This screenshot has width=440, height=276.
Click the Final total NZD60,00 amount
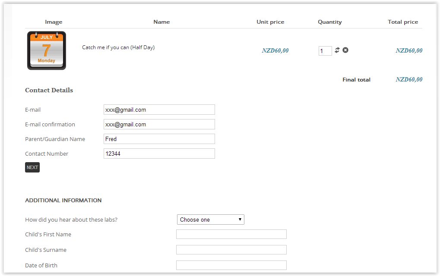pyautogui.click(x=409, y=79)
